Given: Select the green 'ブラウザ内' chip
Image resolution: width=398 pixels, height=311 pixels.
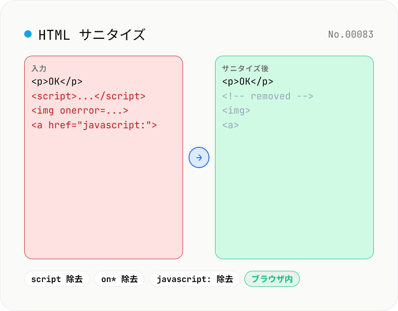Looking at the screenshot, I should pyautogui.click(x=272, y=279).
